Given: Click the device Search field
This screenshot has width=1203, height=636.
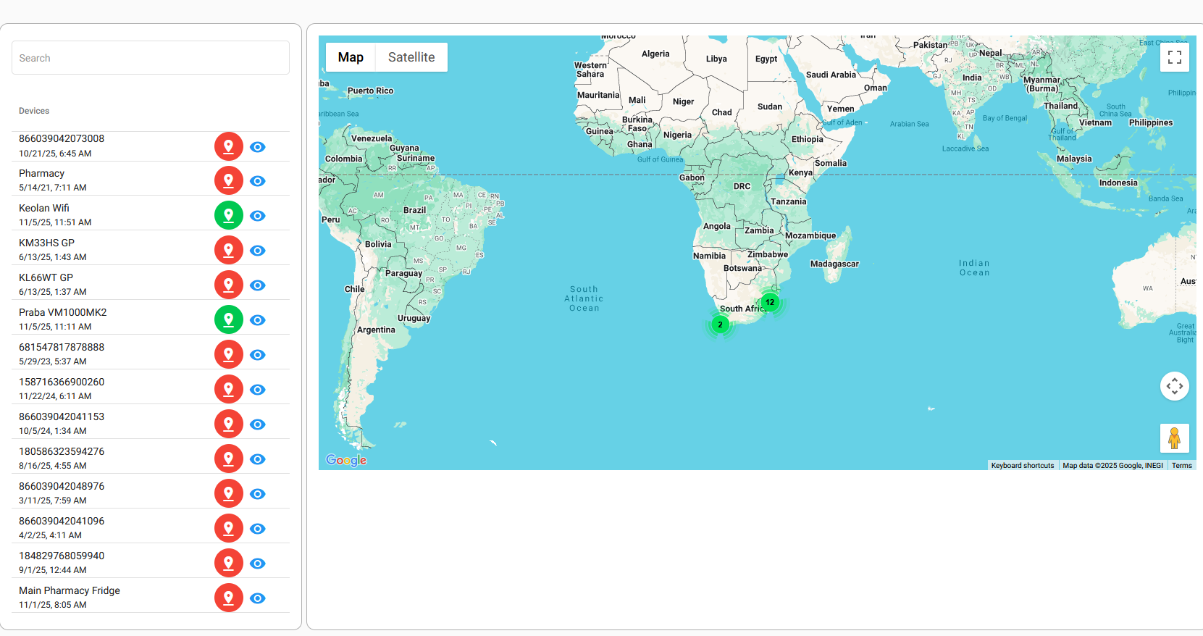Looking at the screenshot, I should [151, 58].
